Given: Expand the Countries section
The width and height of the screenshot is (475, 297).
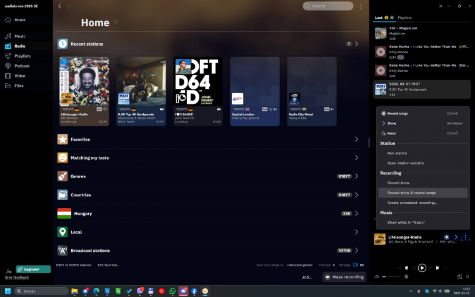Looking at the screenshot, I should point(356,194).
